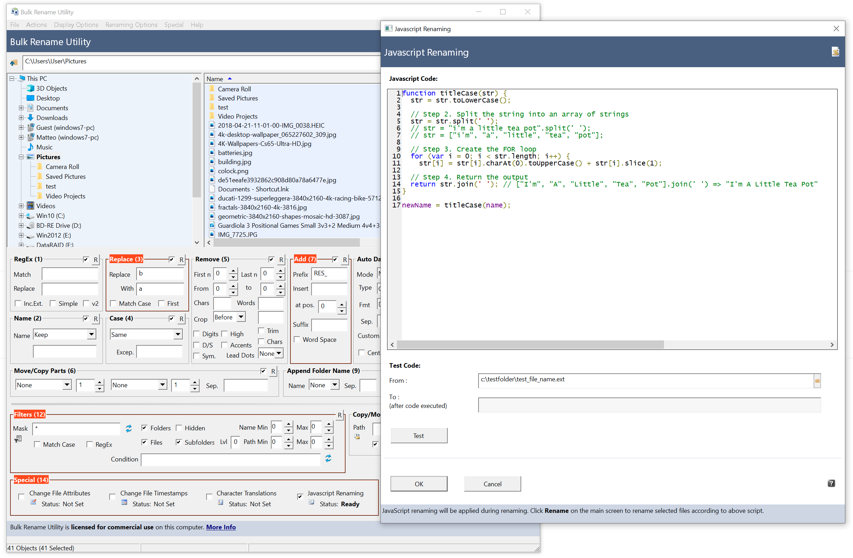The image size is (853, 558).
Task: Select the file IMG_7725.JPG in the list
Action: pos(238,234)
